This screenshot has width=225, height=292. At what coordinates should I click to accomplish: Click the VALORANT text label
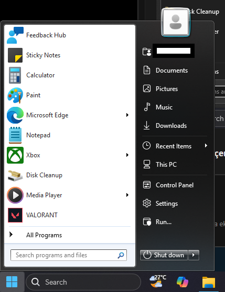42,215
